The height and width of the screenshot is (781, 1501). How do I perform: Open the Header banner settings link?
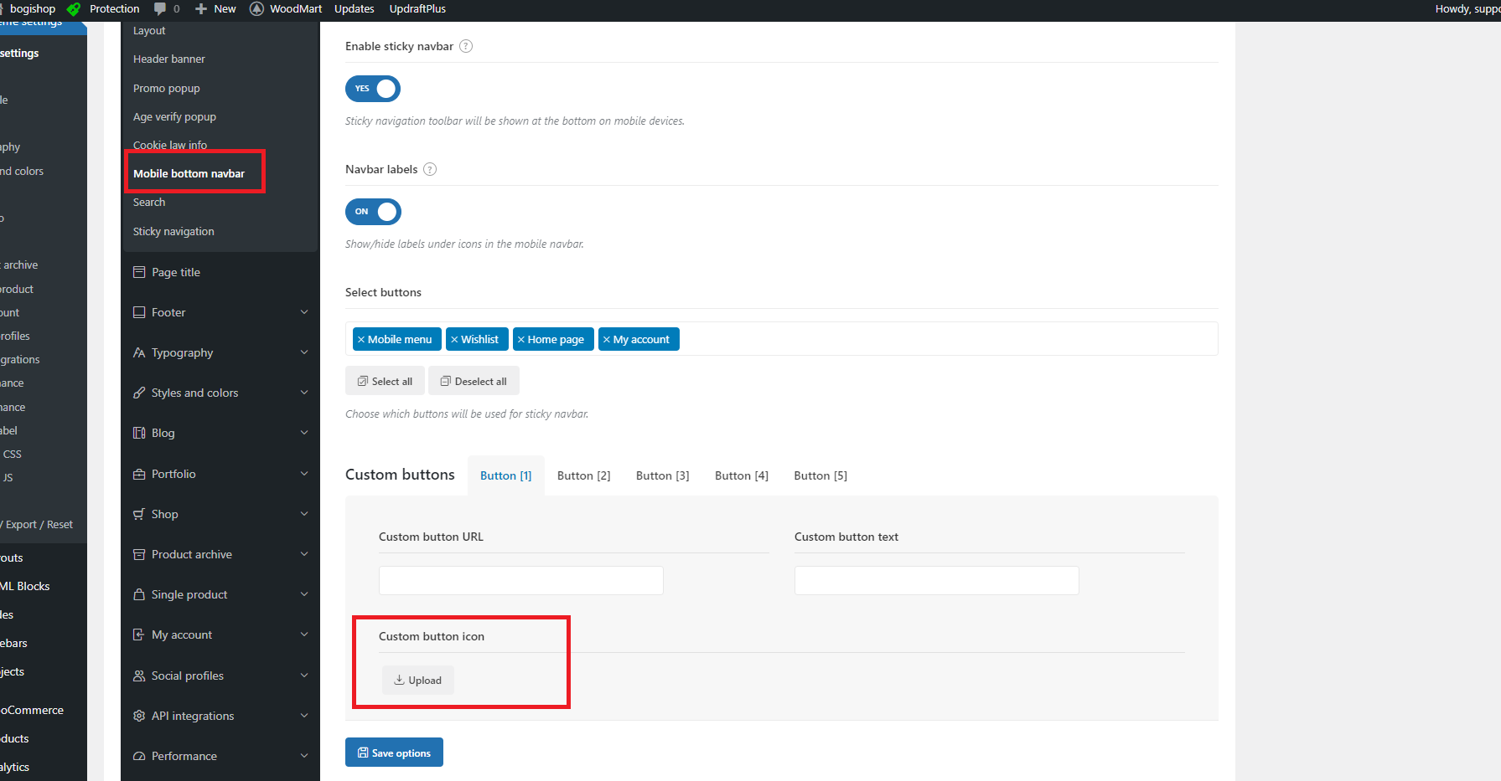click(169, 59)
